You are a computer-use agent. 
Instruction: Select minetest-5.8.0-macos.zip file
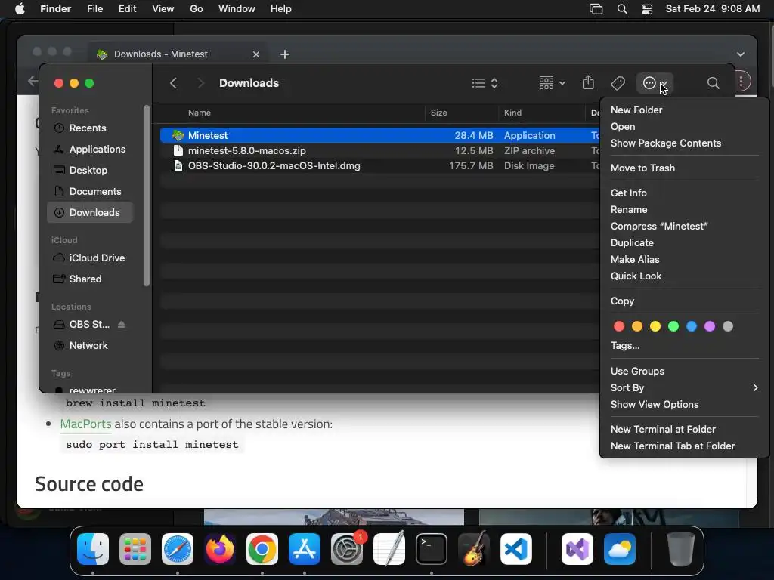pyautogui.click(x=379, y=150)
